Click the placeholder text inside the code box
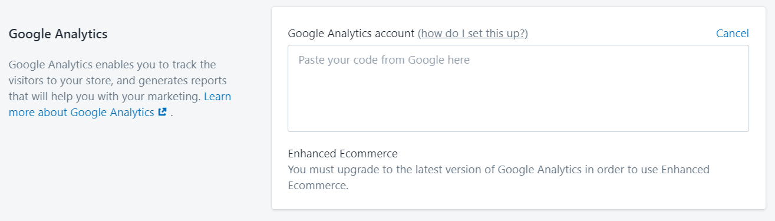This screenshot has height=221, width=775. [x=384, y=60]
